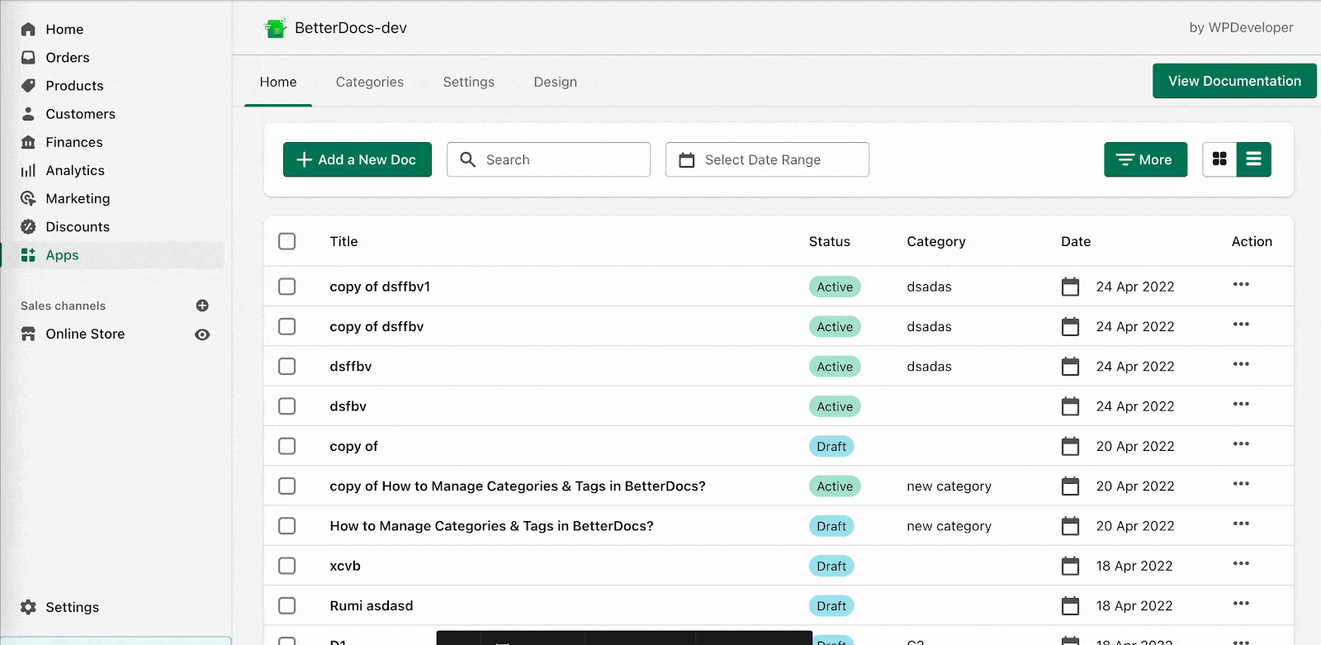Click the Draft badge in xcvb row

pyautogui.click(x=831, y=566)
